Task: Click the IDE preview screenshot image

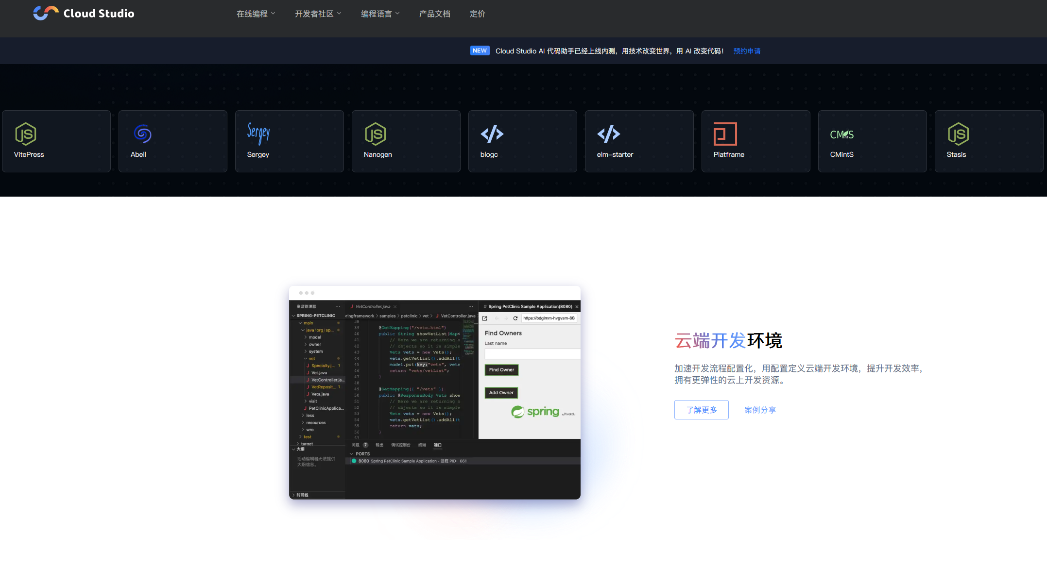Action: click(434, 392)
